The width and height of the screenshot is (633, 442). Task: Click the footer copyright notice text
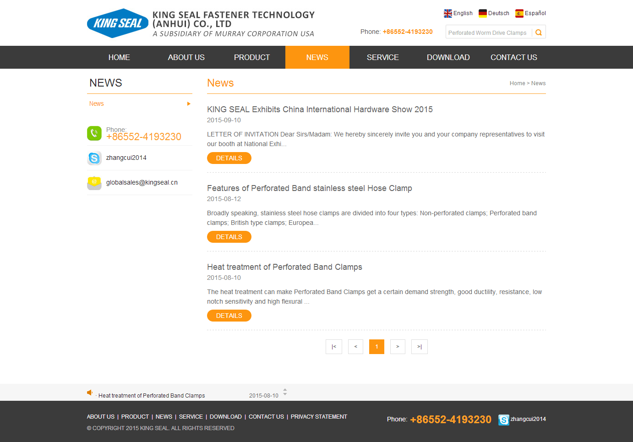161,428
